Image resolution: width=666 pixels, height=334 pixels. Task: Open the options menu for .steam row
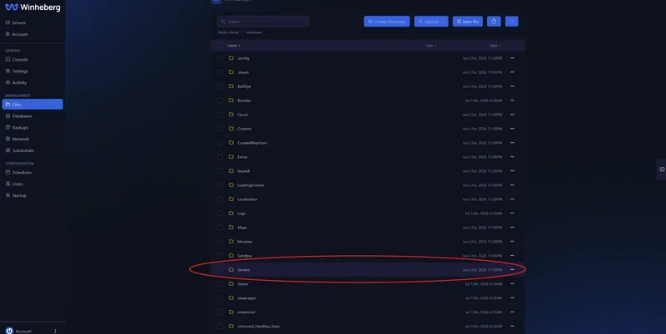click(x=512, y=72)
